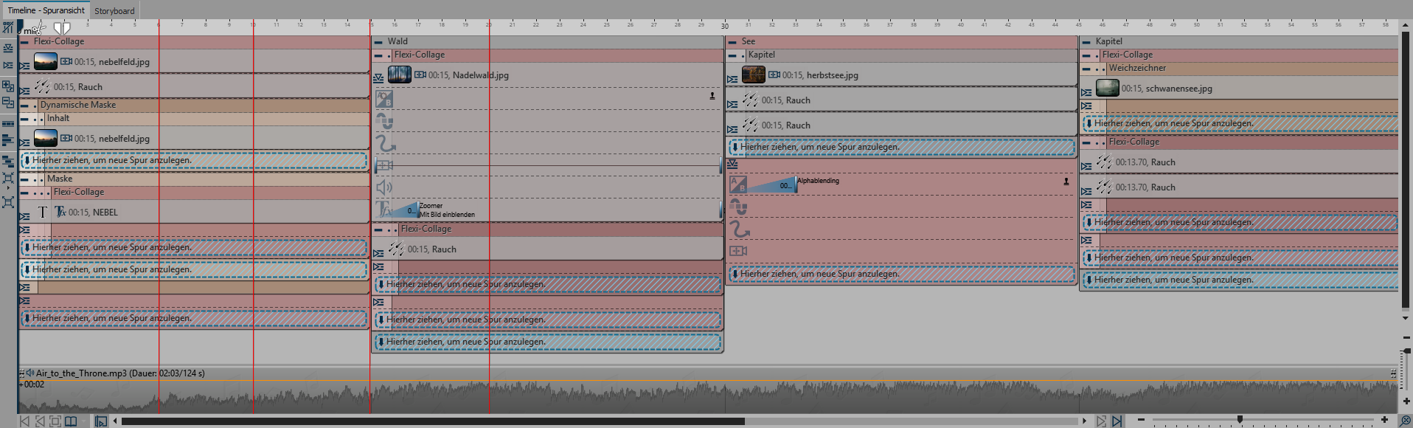Click the equal bars row sidebar icon

[x=8, y=123]
